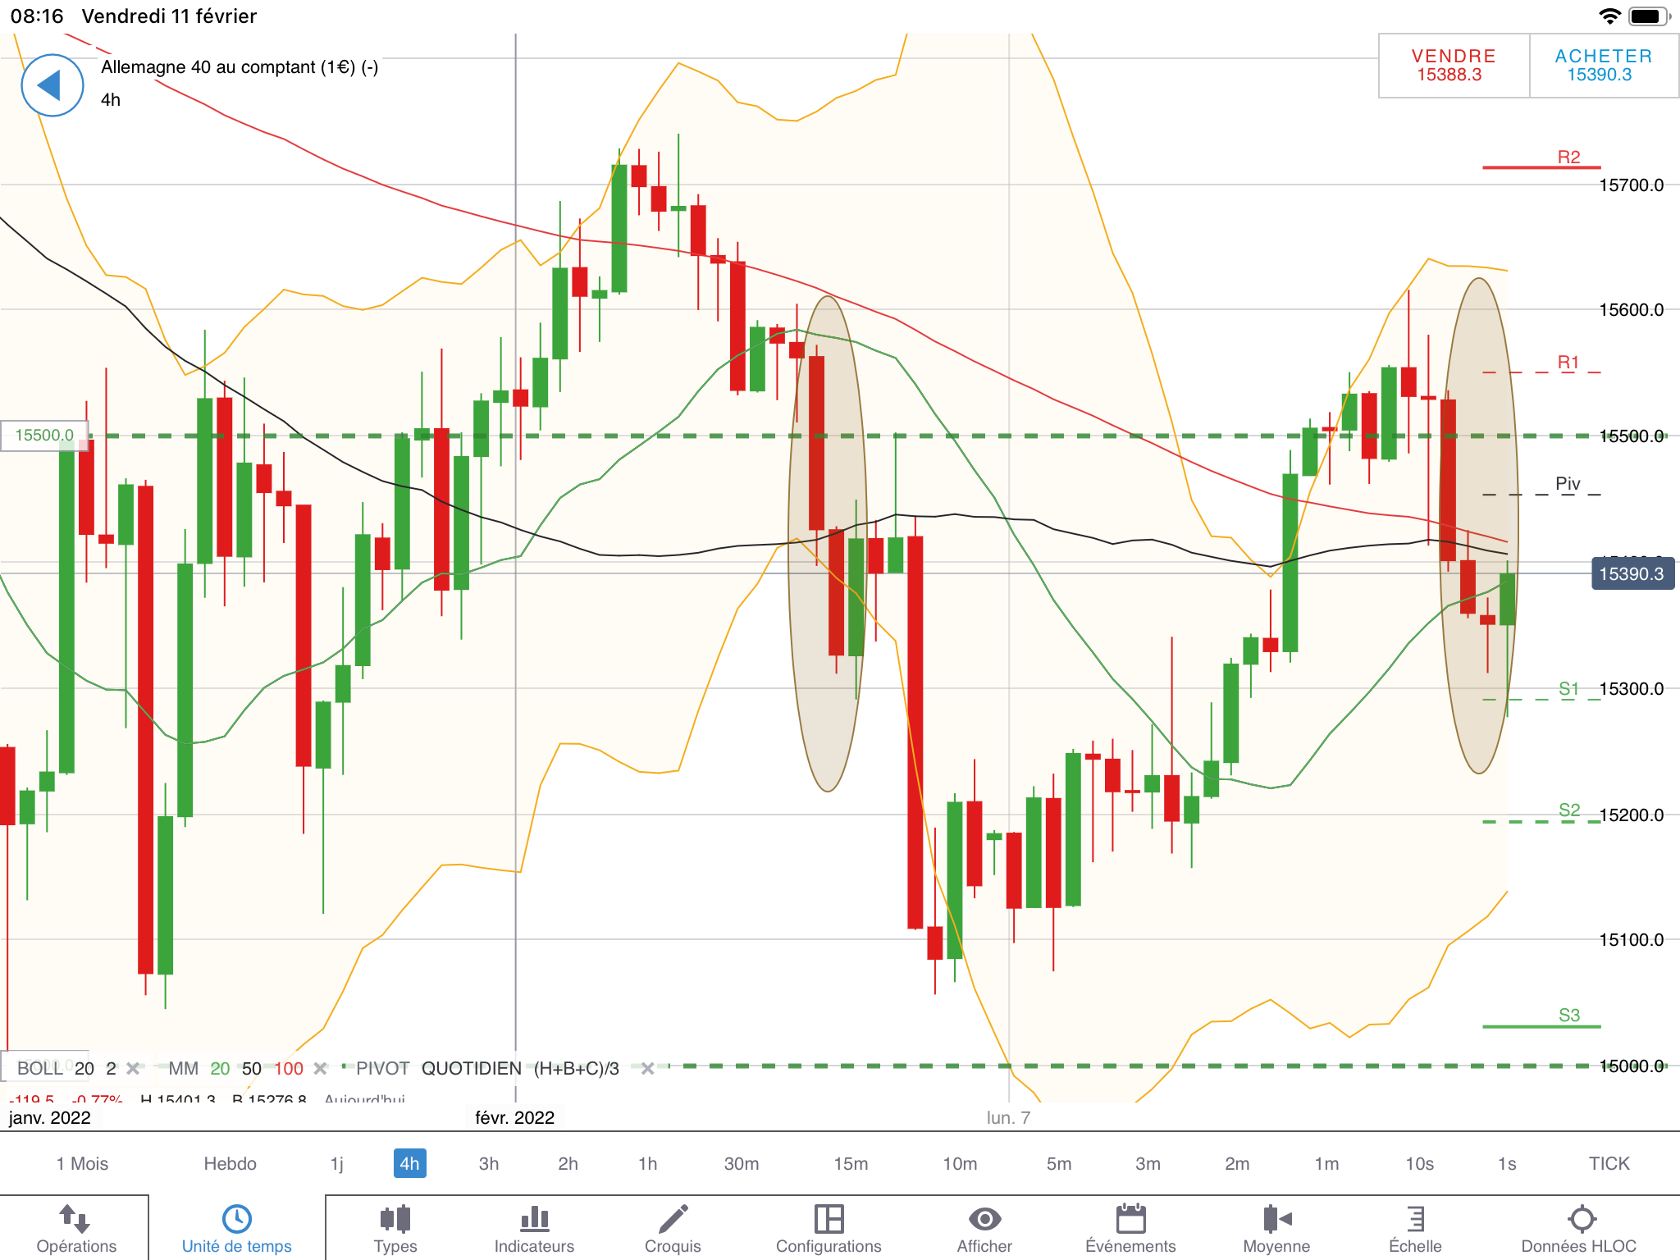Image resolution: width=1680 pixels, height=1260 pixels.
Task: Open the Échelle scale settings
Action: point(1415,1228)
